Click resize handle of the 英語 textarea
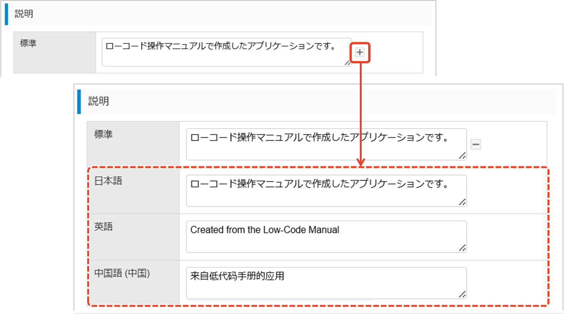 coord(462,248)
